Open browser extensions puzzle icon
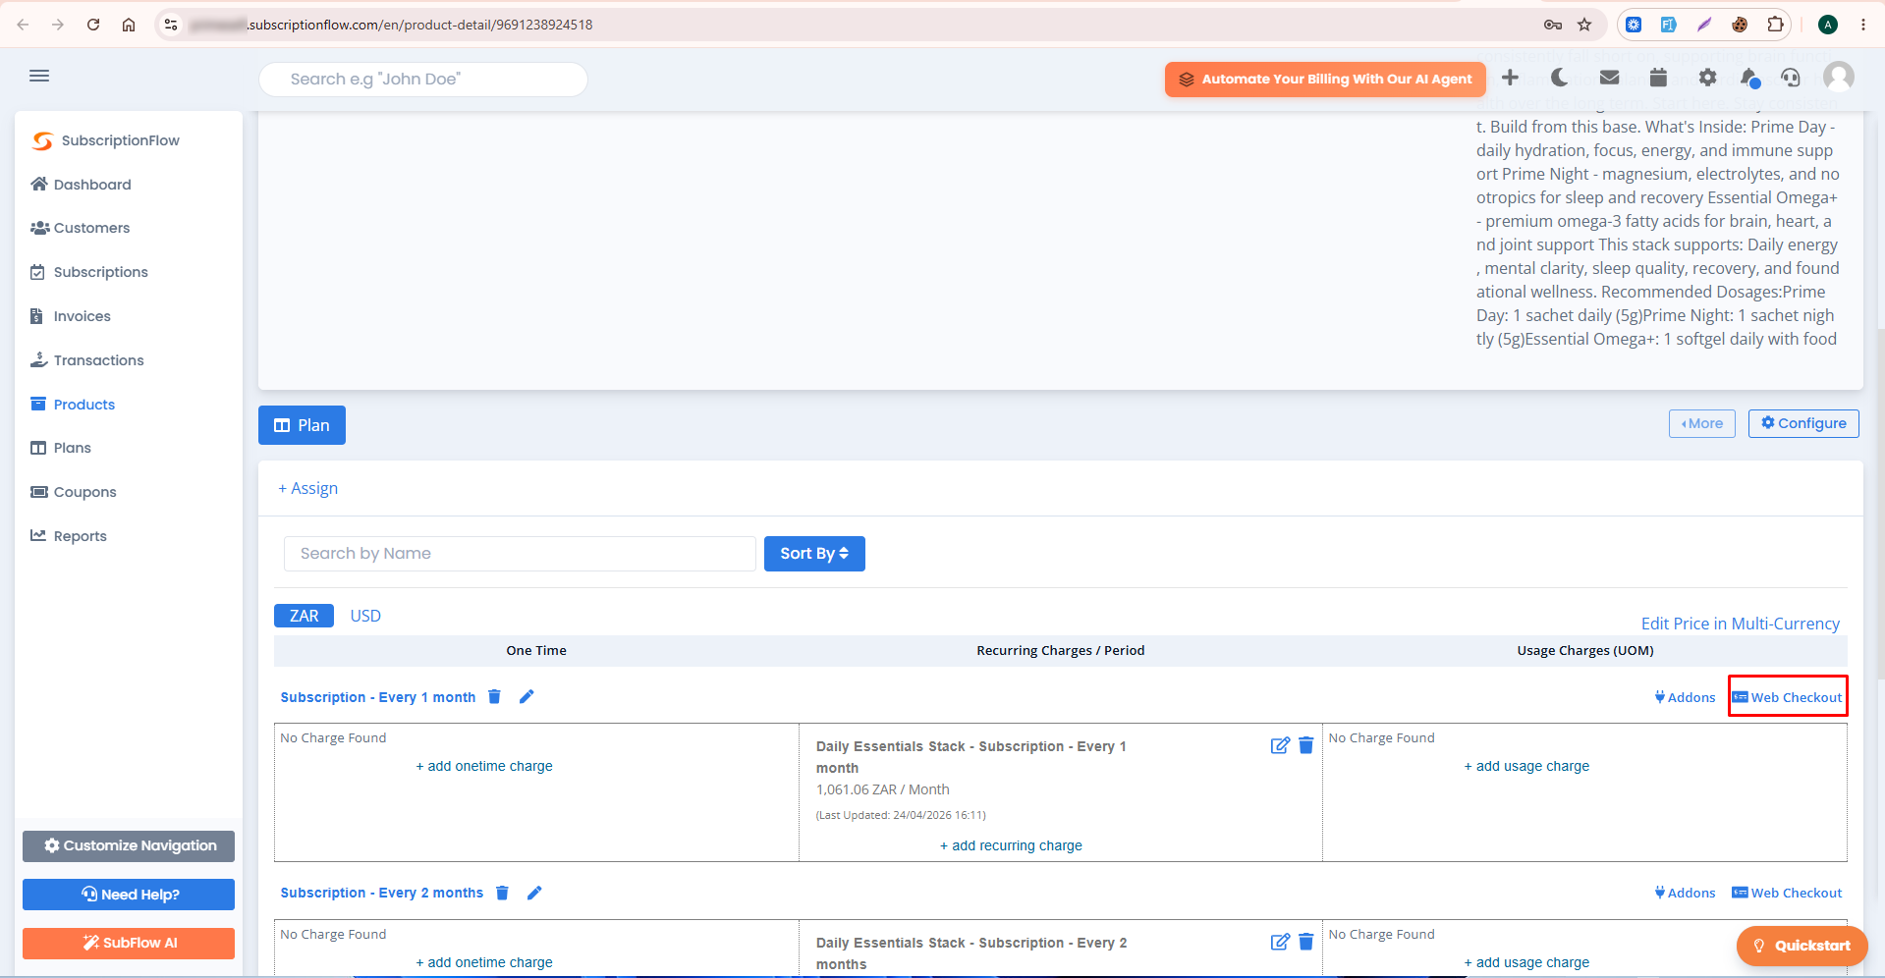The width and height of the screenshot is (1885, 978). 1775,25
